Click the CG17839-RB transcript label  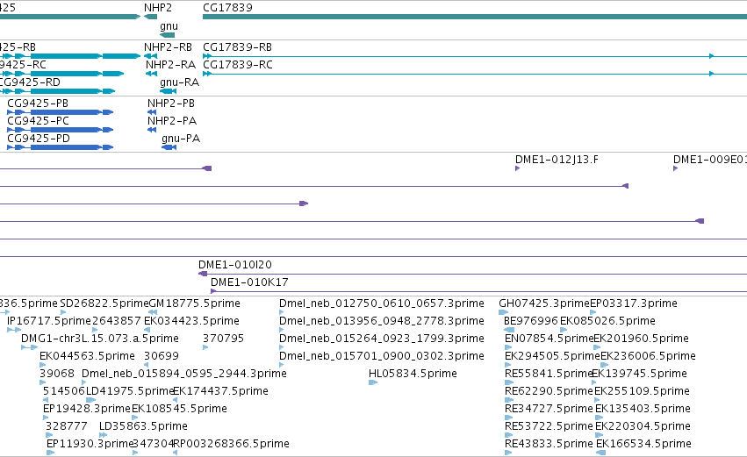click(237, 47)
